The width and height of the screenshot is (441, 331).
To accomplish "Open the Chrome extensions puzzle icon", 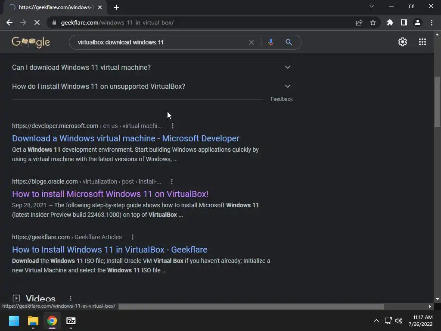I will point(390,22).
